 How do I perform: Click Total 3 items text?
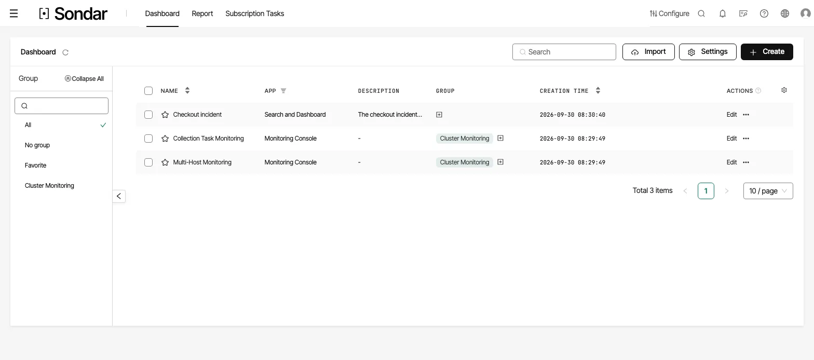pos(653,191)
